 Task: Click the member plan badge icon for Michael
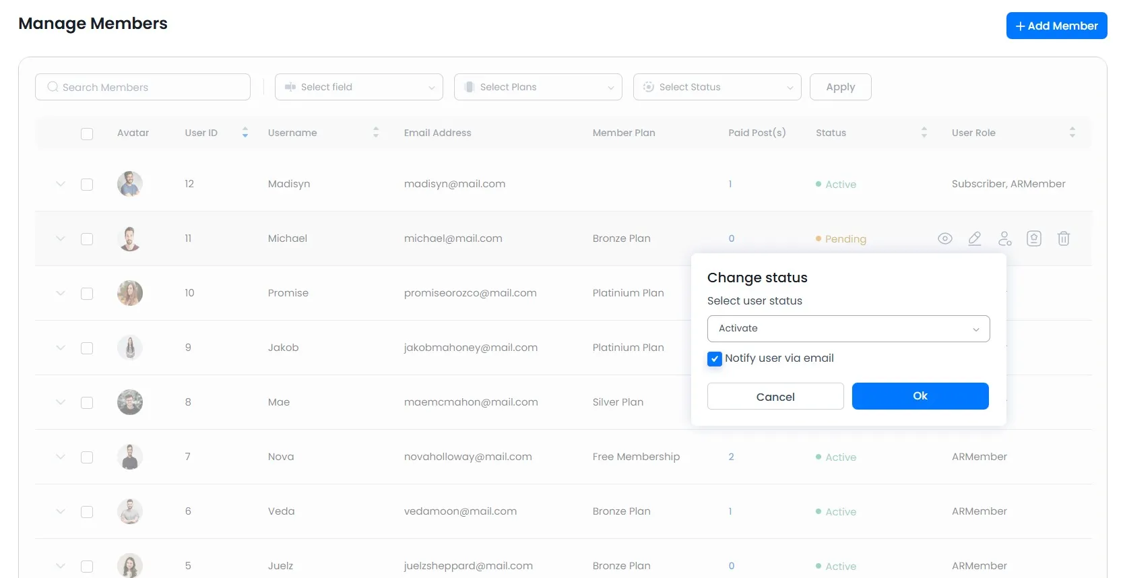1033,238
